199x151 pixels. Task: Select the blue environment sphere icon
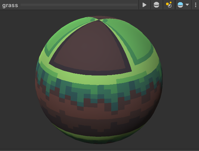pyautogui.click(x=180, y=5)
